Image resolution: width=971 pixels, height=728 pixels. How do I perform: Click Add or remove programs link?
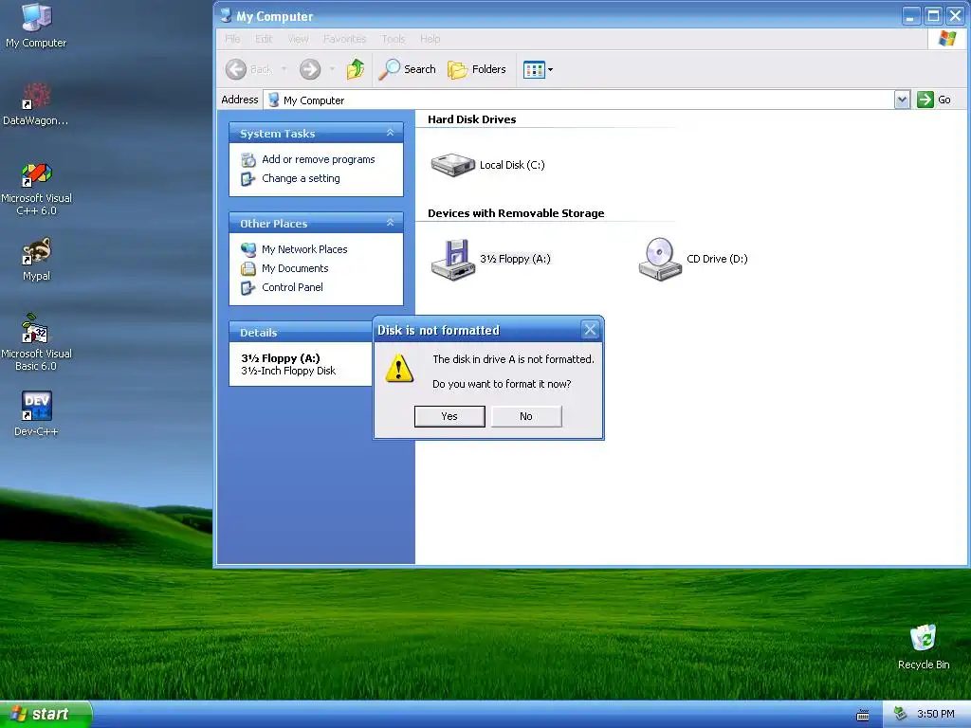point(319,159)
